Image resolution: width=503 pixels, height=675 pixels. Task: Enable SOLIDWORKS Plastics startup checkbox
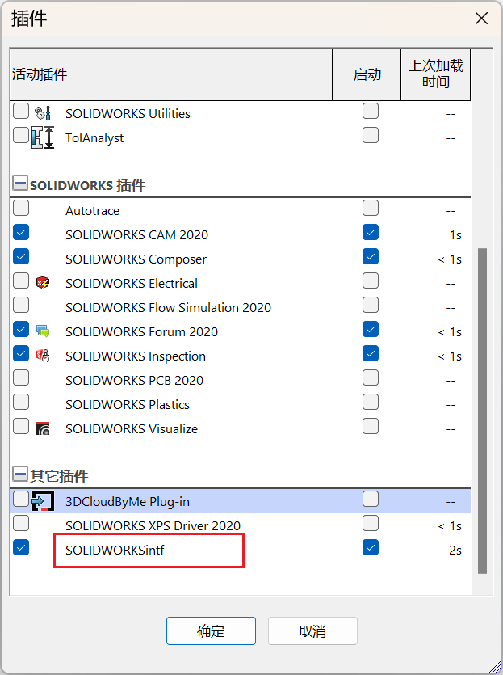coord(371,402)
